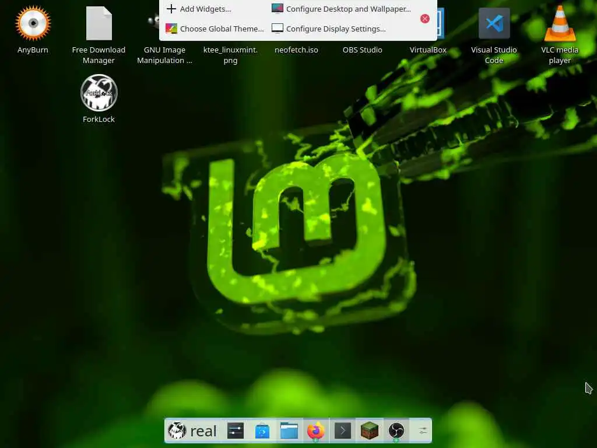Image resolution: width=597 pixels, height=448 pixels.
Task: Select the OBS Studio desktop label
Action: click(362, 50)
